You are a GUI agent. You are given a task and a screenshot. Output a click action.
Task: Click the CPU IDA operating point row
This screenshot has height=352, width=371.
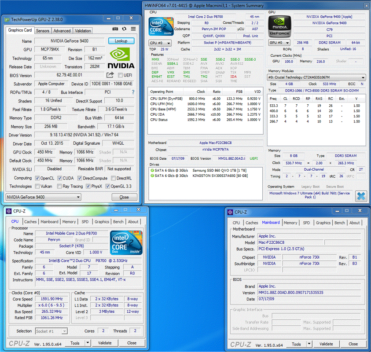(206, 114)
